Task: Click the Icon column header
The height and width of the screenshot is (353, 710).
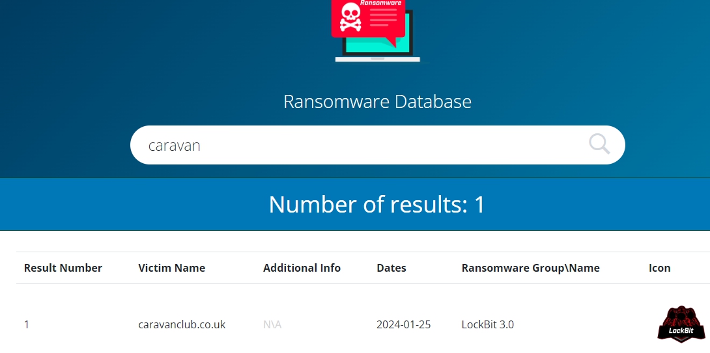Action: 659,268
